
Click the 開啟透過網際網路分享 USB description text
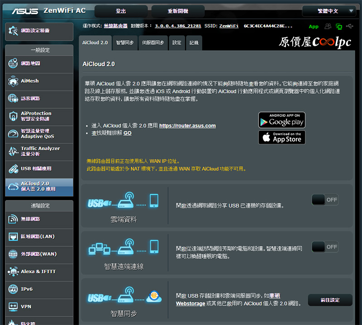230,206
